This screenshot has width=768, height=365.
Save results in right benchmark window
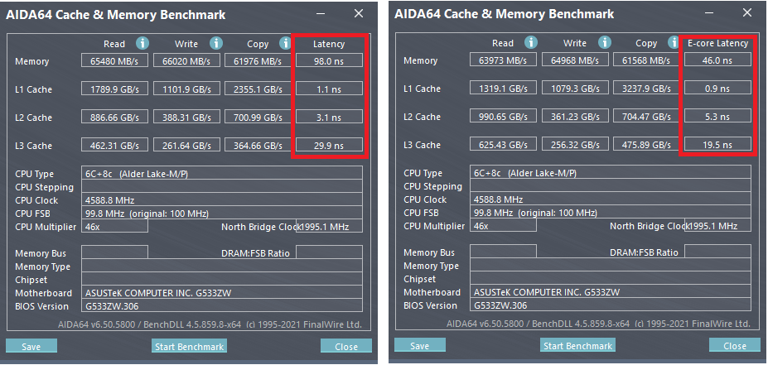coord(420,345)
